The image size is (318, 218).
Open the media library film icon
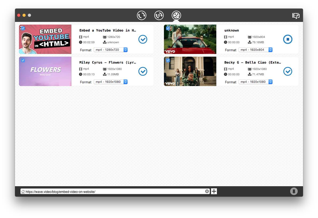coord(296,16)
